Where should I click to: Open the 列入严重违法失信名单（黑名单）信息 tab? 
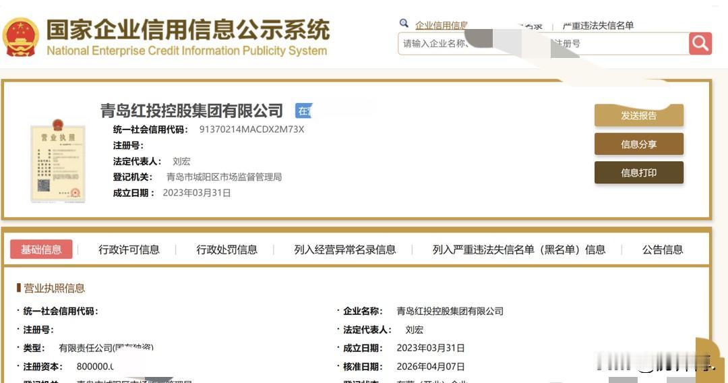[x=519, y=249]
